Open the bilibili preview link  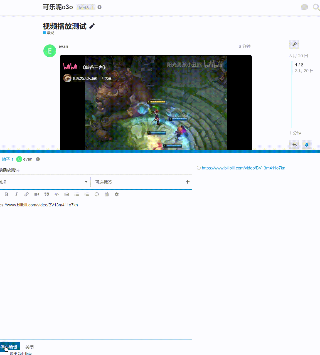[x=243, y=168]
